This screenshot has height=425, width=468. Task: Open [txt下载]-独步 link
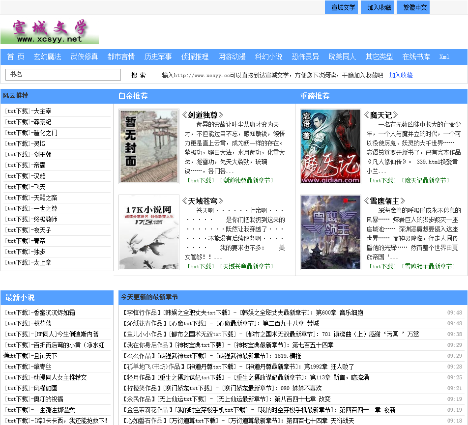pos(25,252)
